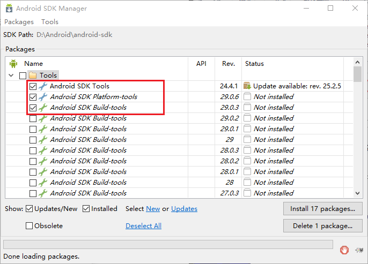Click the package list scroll down arrow
This screenshot has width=368, height=264.
[x=357, y=193]
